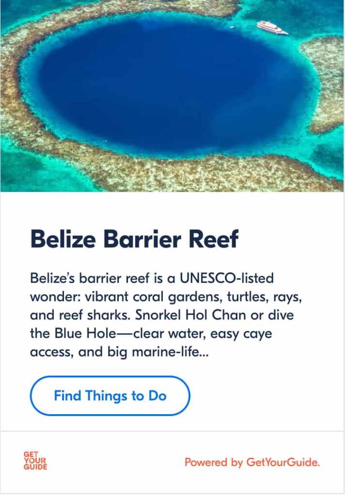Click the words Powered by in the footer
345x495 pixels.
point(214,462)
